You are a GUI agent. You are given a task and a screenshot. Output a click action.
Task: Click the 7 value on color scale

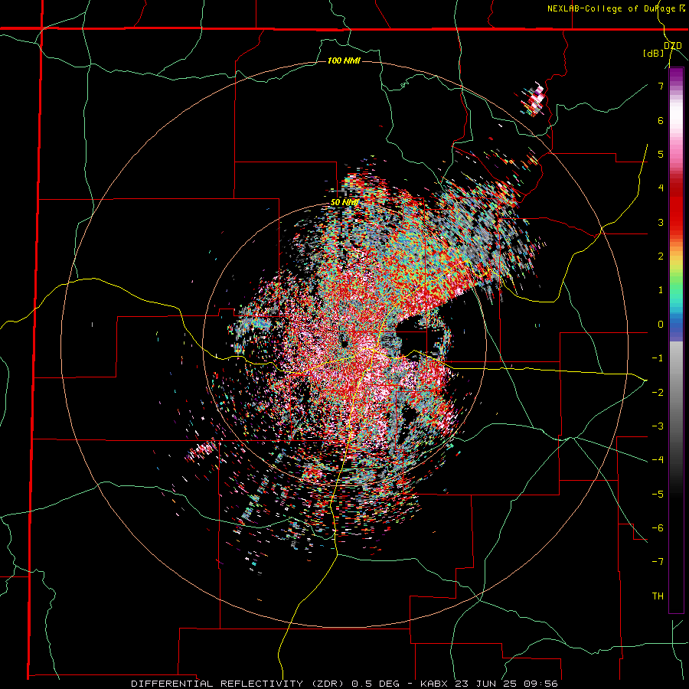[x=661, y=86]
